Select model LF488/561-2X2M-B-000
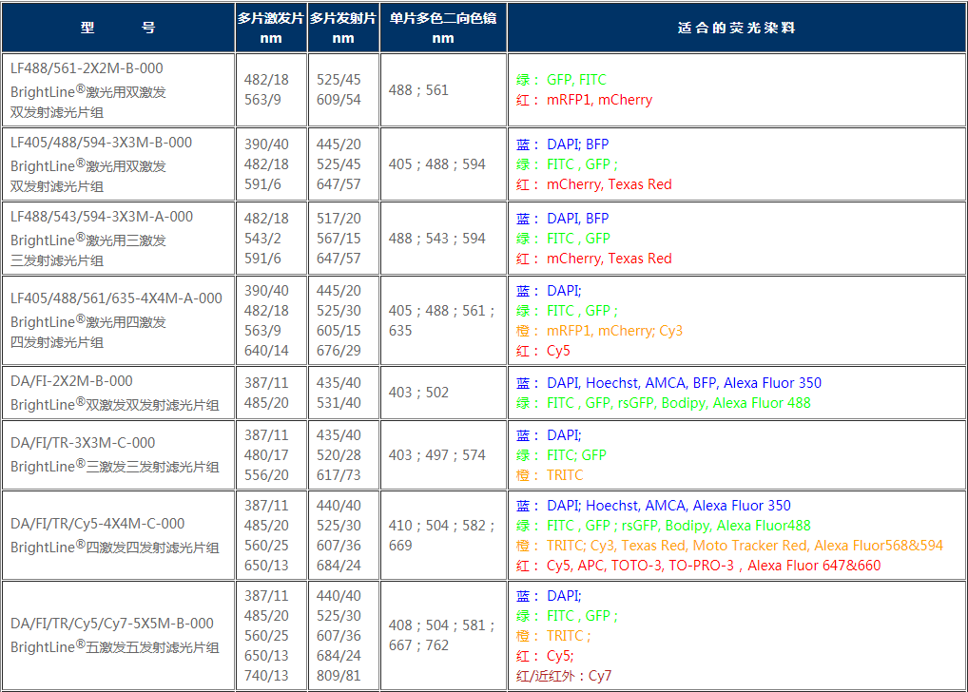Screen dimensions: 968x692 [x=87, y=68]
